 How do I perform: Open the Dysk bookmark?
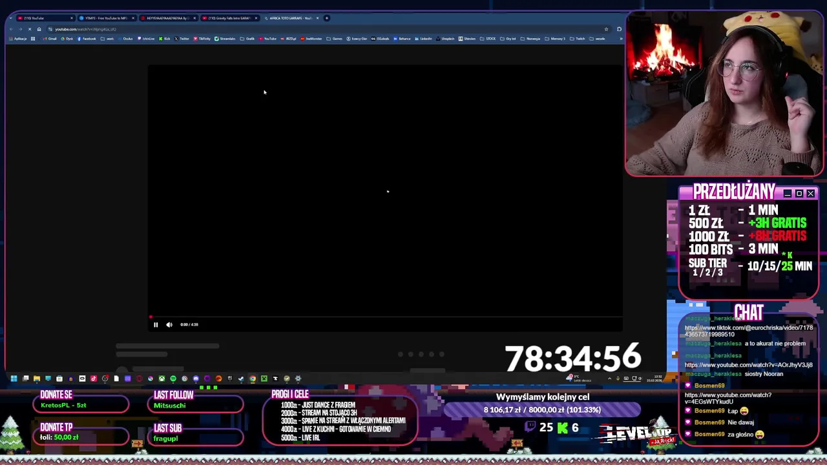click(67, 39)
